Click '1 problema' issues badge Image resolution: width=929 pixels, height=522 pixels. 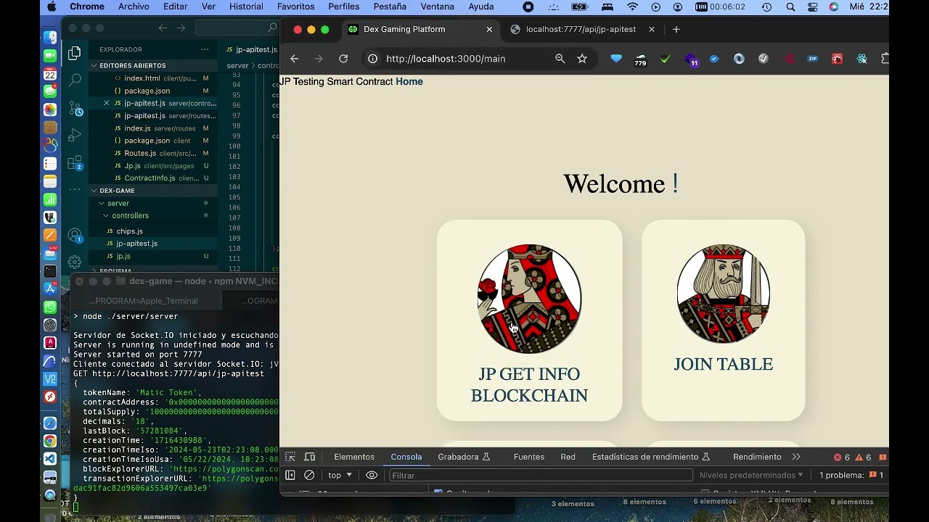click(852, 476)
